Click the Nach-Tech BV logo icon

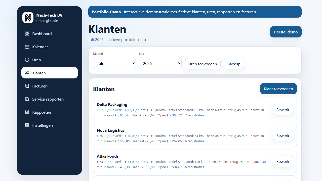click(x=28, y=18)
